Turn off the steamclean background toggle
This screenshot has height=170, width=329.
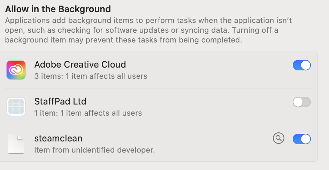301,139
